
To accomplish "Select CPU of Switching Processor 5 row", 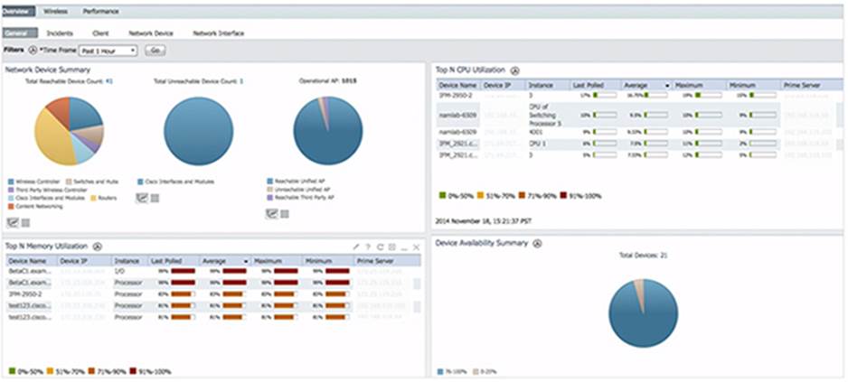I will pyautogui.click(x=639, y=115).
